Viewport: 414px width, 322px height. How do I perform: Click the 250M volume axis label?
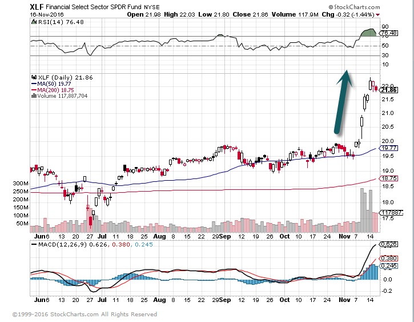[x=21, y=192]
